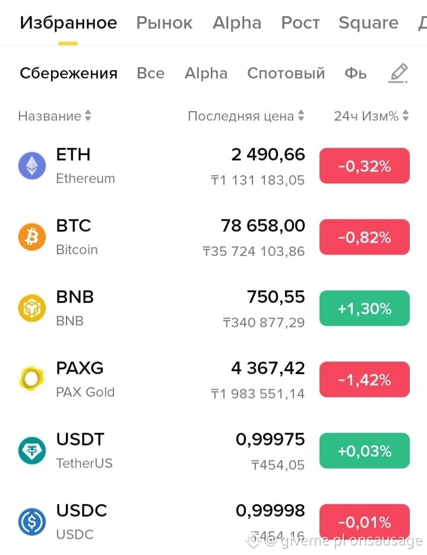Switch to the Рынок tab
Screen dimensions: 427x555
click(x=165, y=23)
